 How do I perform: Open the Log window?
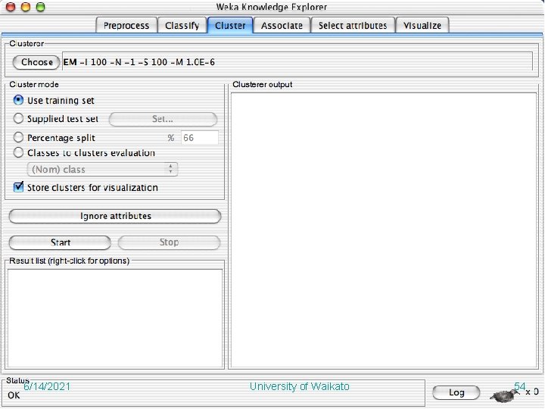[x=456, y=392]
